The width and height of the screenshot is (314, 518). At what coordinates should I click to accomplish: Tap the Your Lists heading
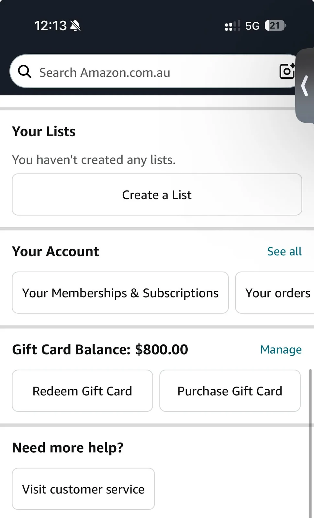pos(44,131)
